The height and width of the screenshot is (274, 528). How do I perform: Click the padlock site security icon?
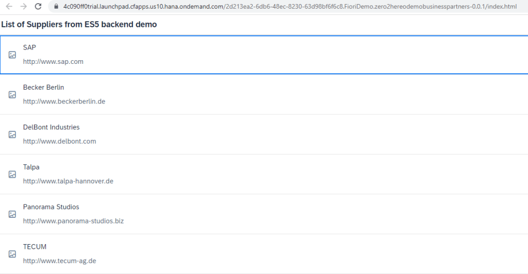click(x=56, y=7)
